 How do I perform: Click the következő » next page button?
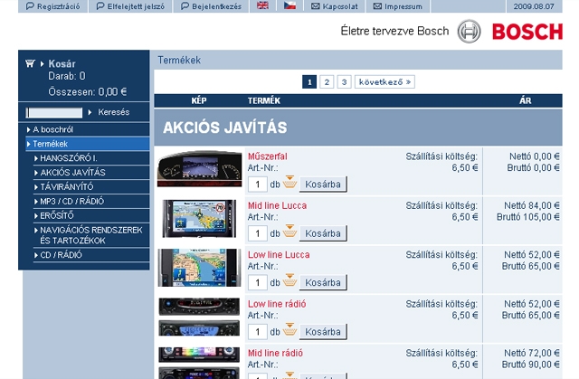384,82
